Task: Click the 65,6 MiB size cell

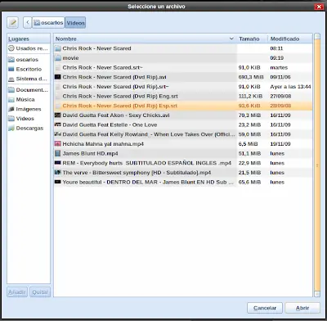Action: [x=249, y=182]
